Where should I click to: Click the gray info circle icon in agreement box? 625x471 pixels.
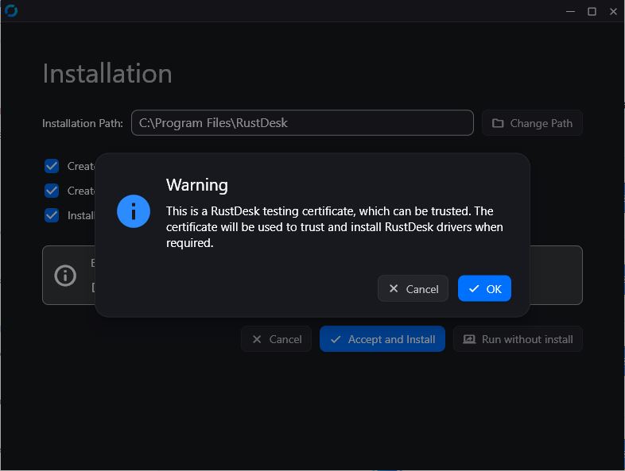pyautogui.click(x=65, y=276)
